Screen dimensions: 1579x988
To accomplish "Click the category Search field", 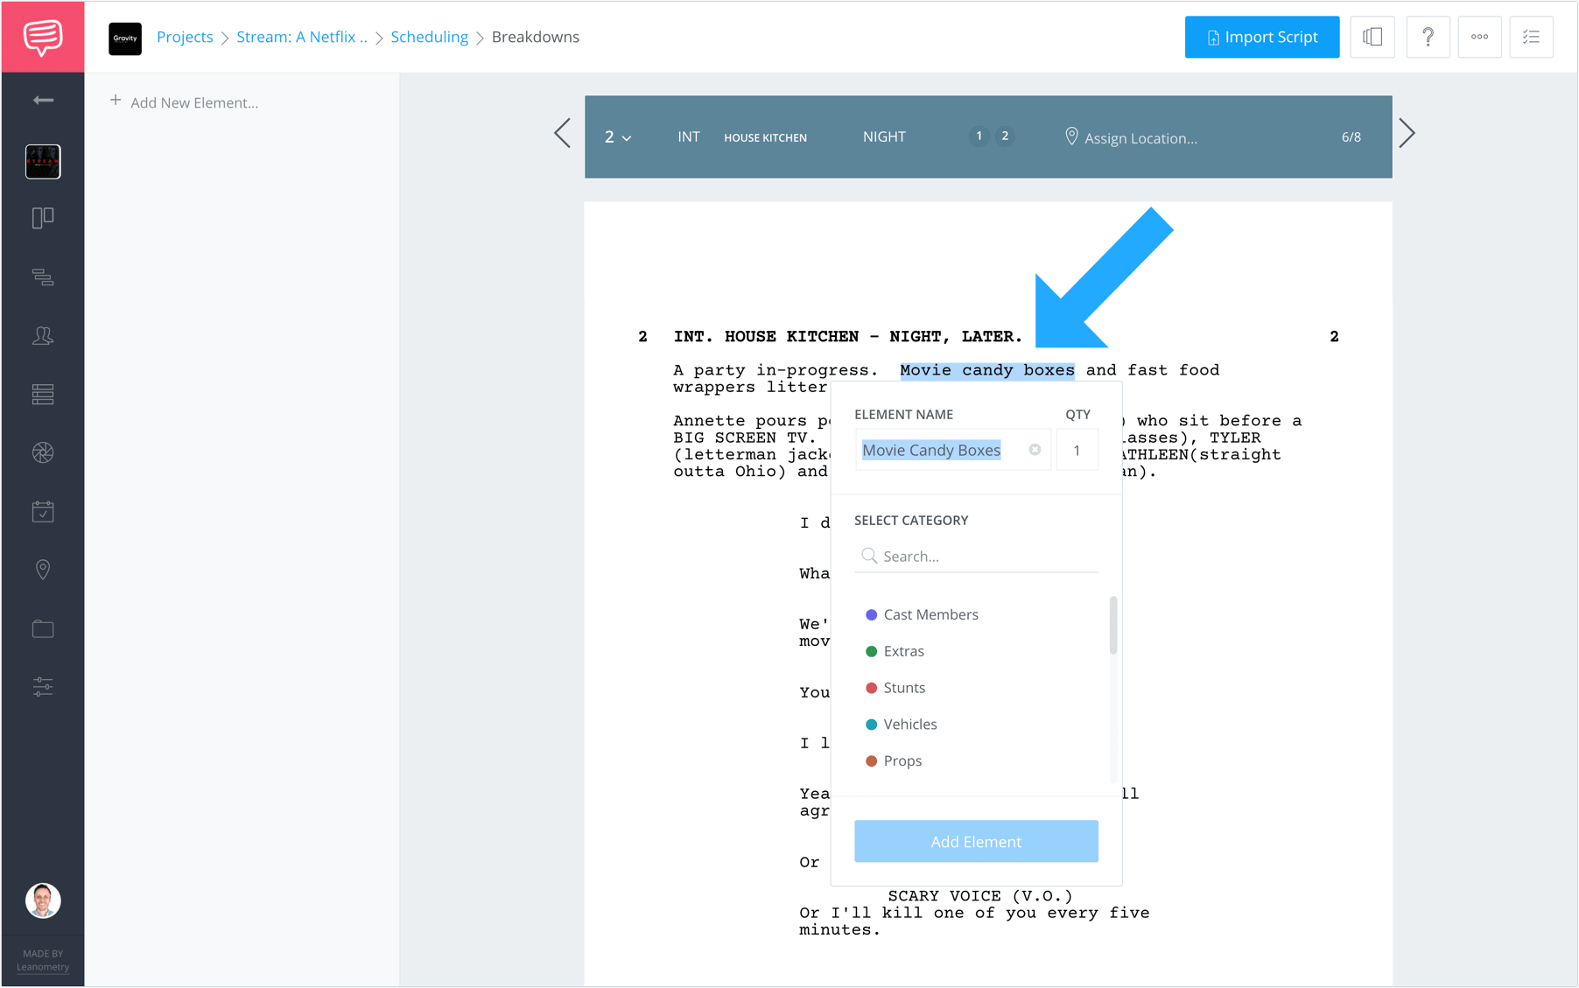I will tap(976, 557).
